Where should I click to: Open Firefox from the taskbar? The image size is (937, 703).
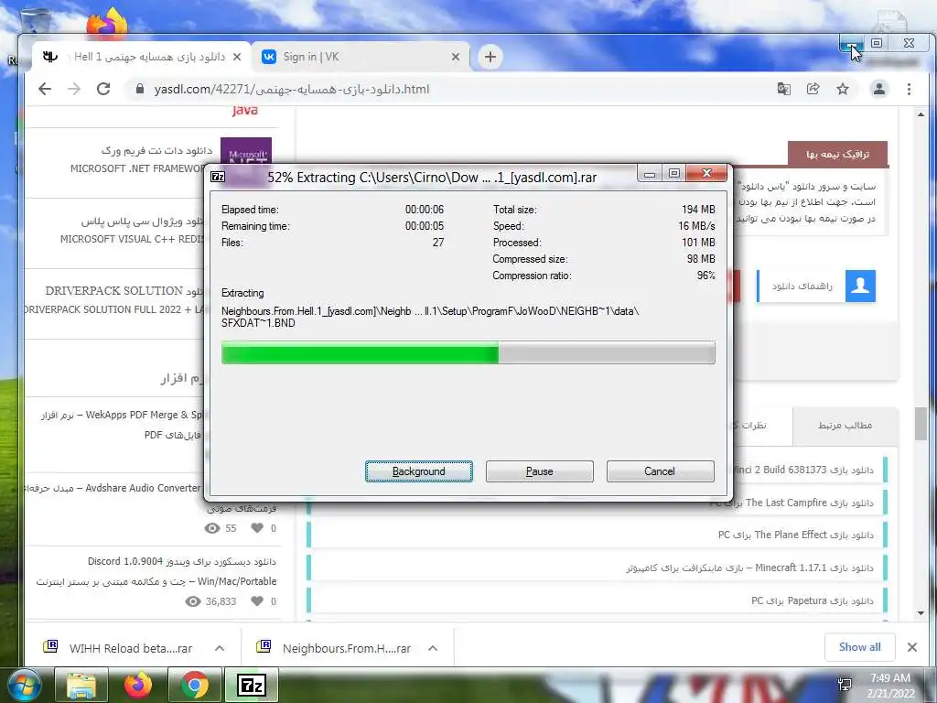click(x=137, y=685)
